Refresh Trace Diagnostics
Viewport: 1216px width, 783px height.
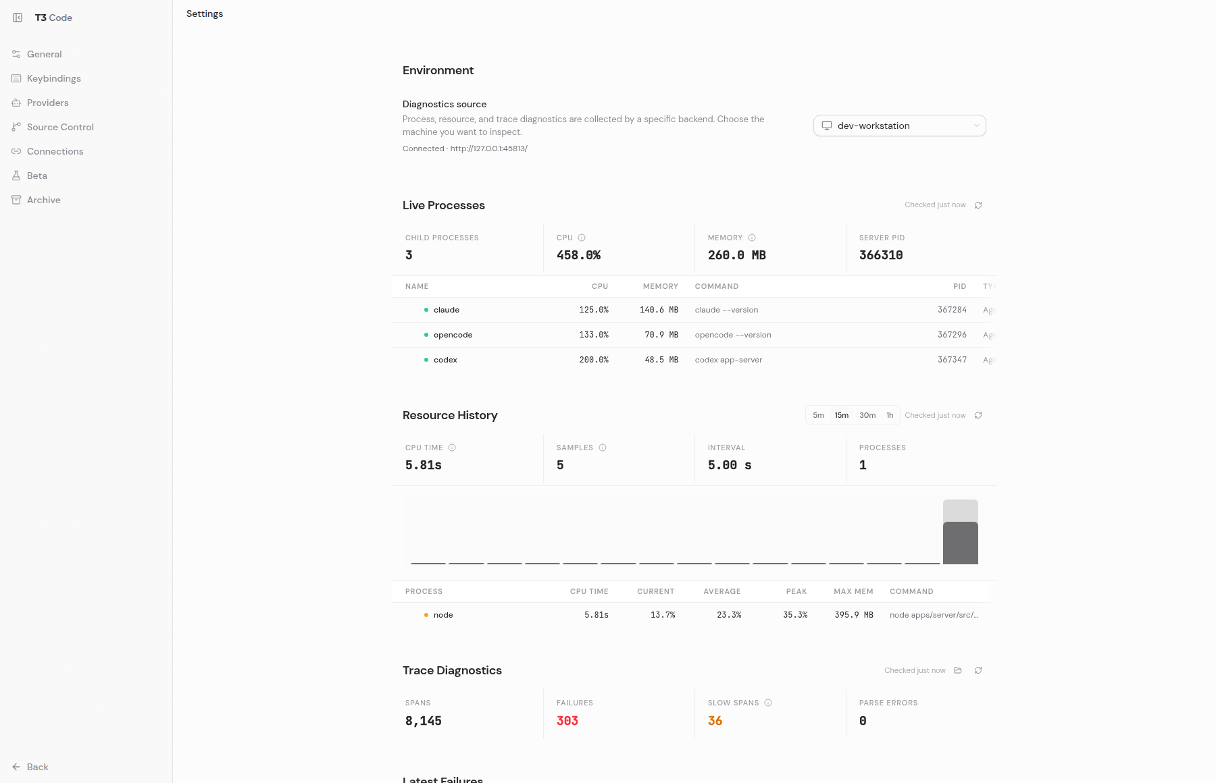pyautogui.click(x=978, y=670)
